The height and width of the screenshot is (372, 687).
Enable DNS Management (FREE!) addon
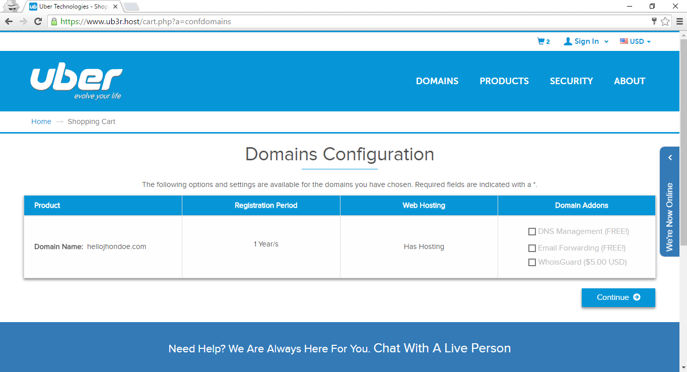coord(532,232)
